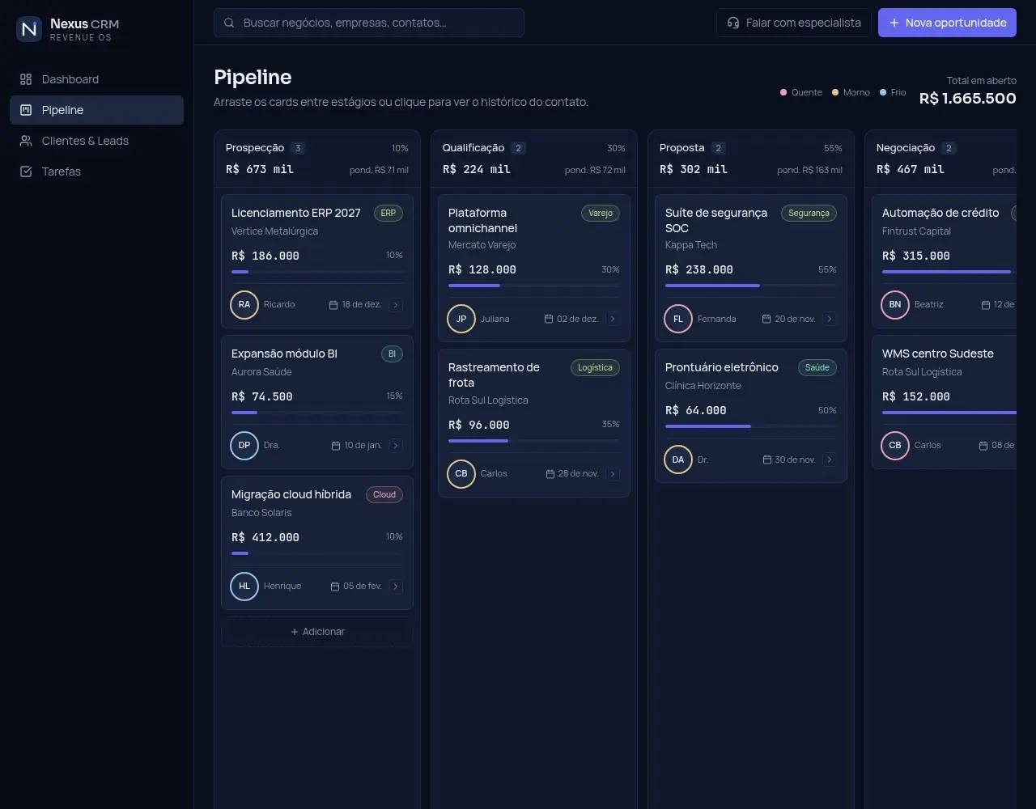Click the DP avatar on Aurora Saúde card
Screen dimensions: 1036x809
coord(244,446)
